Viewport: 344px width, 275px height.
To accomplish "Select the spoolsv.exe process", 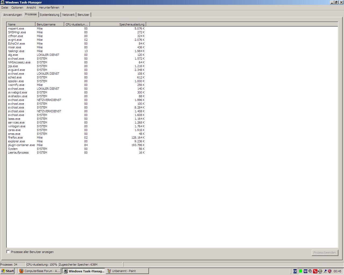I will pos(76,81).
